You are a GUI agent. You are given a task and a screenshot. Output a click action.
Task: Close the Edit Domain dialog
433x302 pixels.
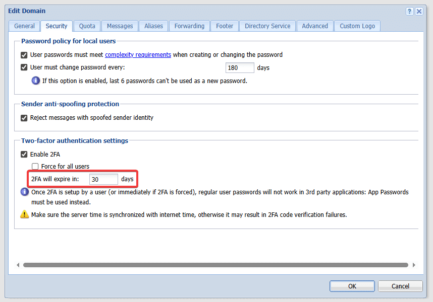(x=419, y=11)
